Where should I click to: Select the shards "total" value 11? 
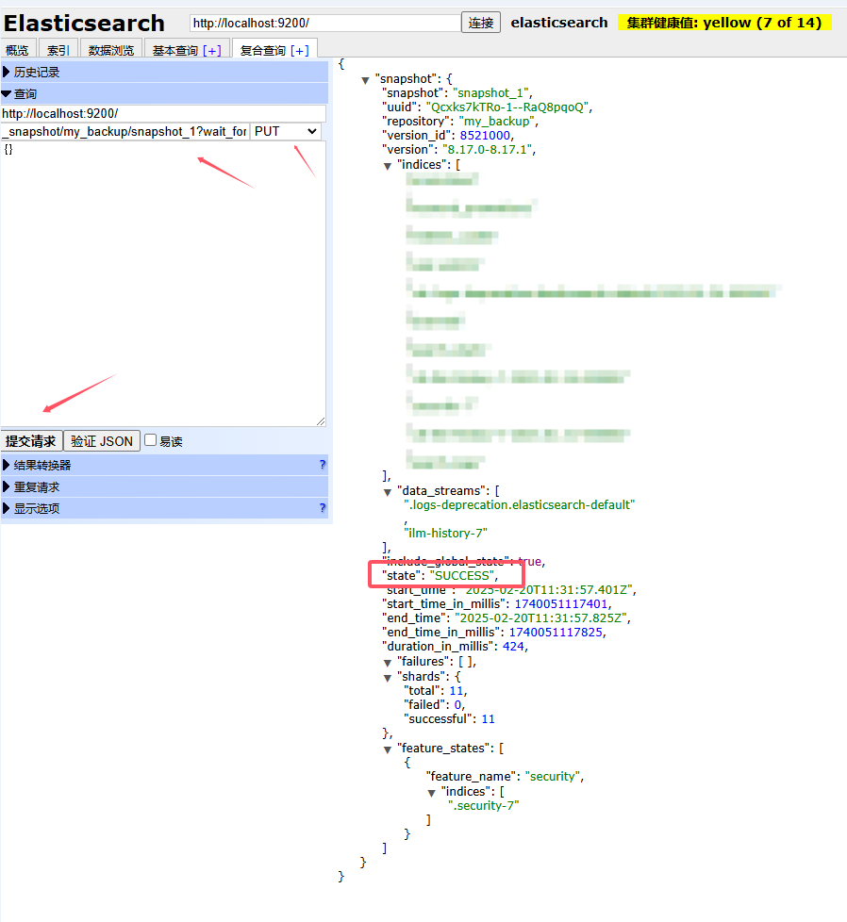[x=457, y=690]
